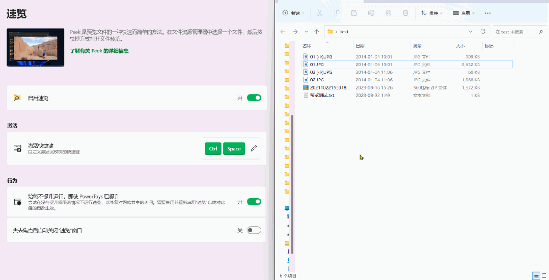Switch to large thumbnails view in status bar
The width and height of the screenshot is (549, 280).
[x=544, y=276]
